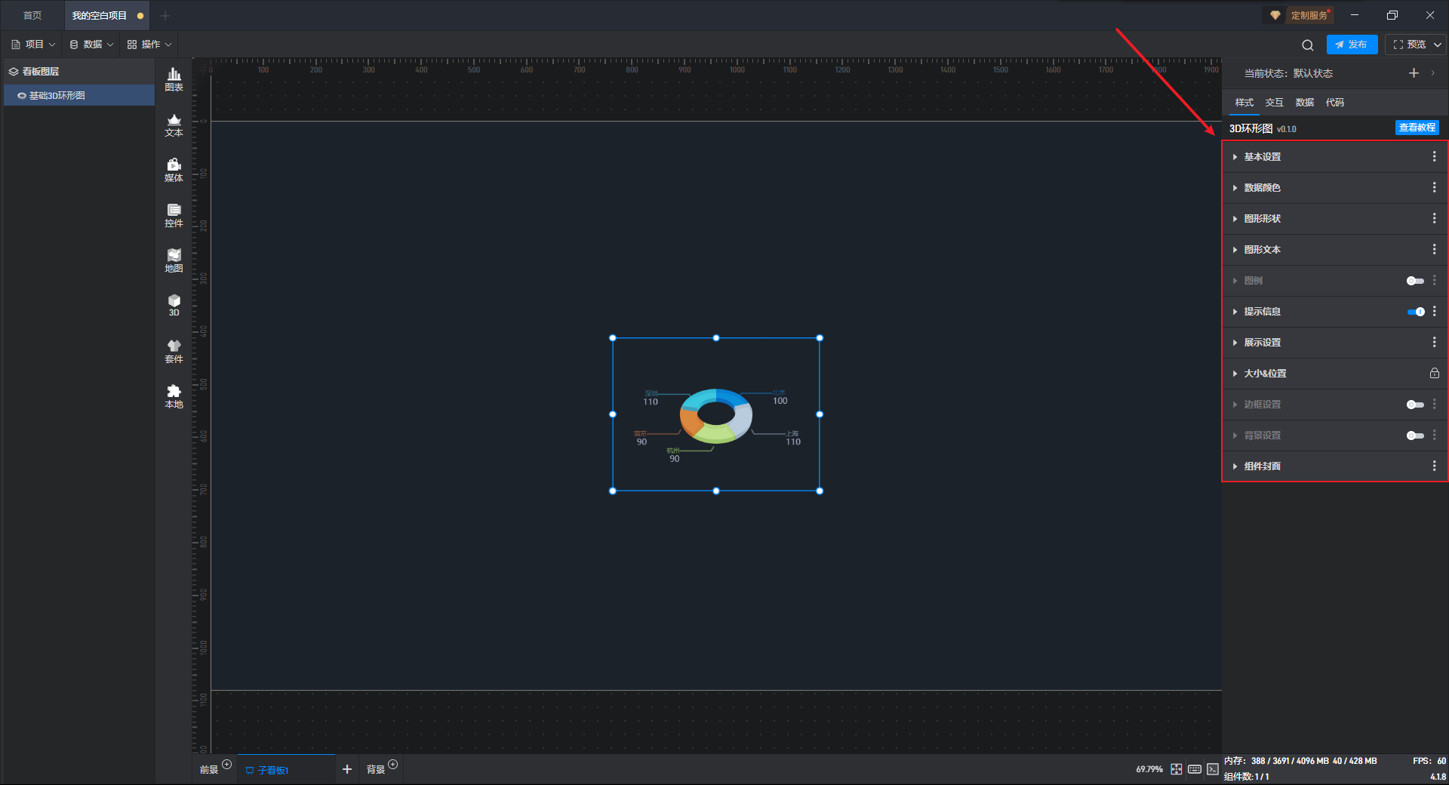Expand the 数据颜色 section
This screenshot has height=785, width=1449.
pos(1262,188)
